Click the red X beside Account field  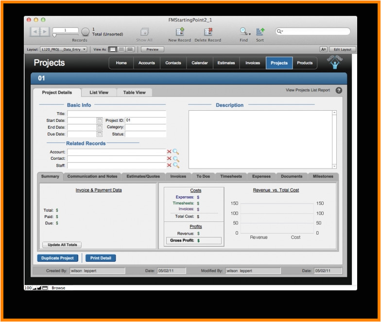(169, 152)
